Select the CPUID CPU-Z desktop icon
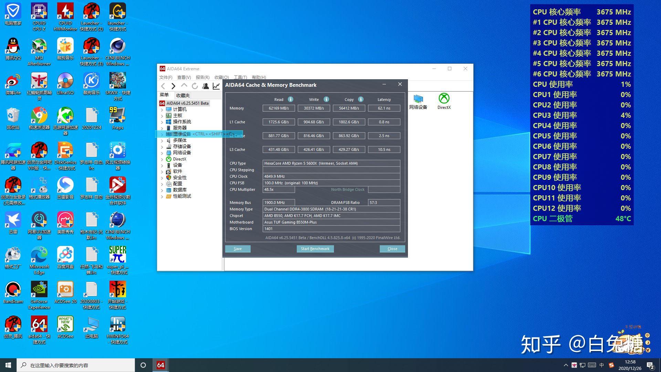Viewport: 661px width, 372px height. (x=39, y=17)
